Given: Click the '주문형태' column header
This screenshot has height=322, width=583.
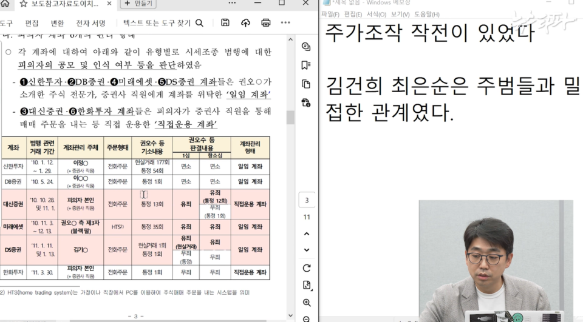Looking at the screenshot, I should (117, 147).
